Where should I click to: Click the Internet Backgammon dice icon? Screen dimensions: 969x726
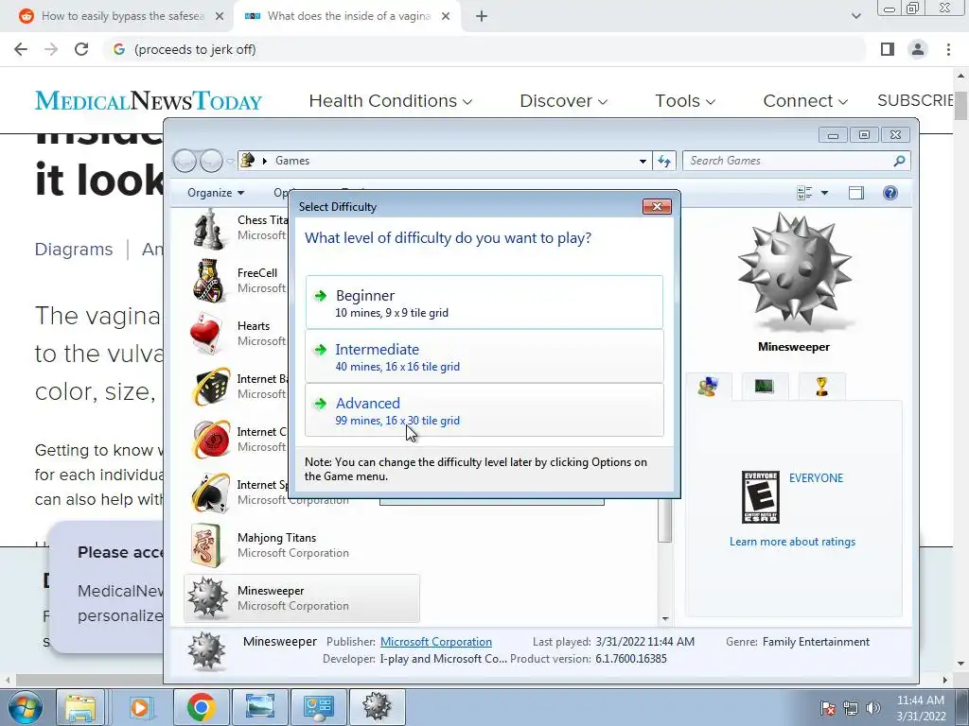point(210,387)
